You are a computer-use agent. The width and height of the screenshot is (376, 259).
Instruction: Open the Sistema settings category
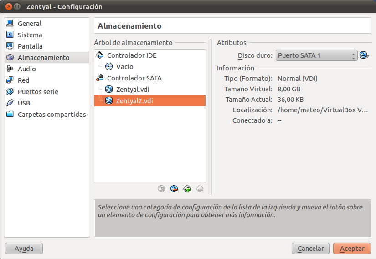[47, 35]
